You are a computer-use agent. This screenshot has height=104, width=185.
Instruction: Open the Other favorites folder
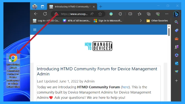tap(157, 21)
